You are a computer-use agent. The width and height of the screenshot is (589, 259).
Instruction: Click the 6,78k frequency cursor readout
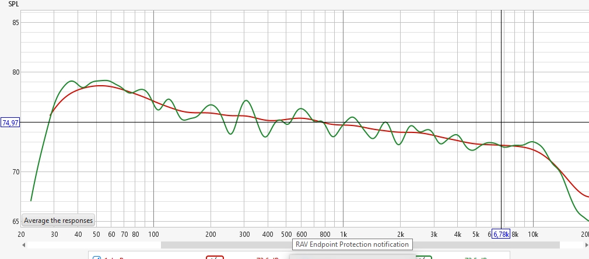[x=501, y=235]
